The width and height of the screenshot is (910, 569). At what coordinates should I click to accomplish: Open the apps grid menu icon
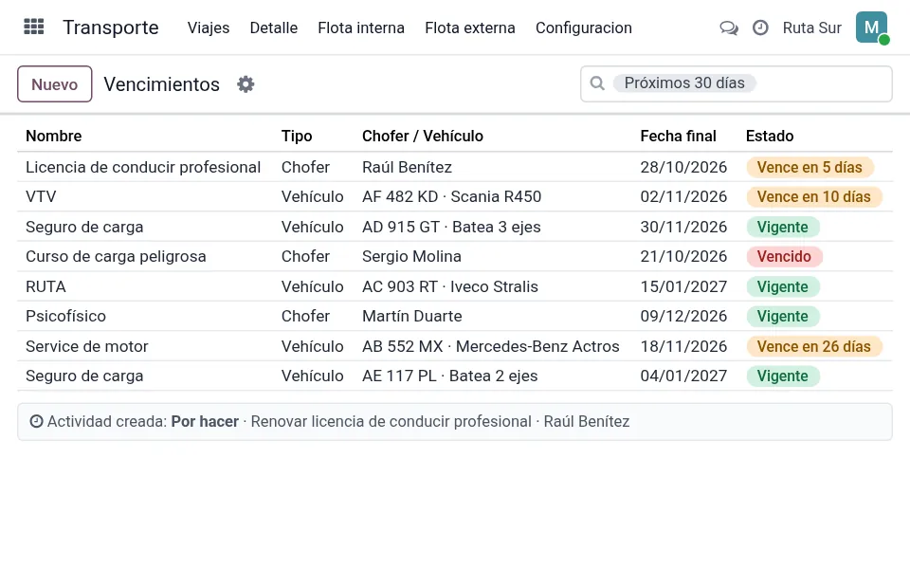point(34,27)
